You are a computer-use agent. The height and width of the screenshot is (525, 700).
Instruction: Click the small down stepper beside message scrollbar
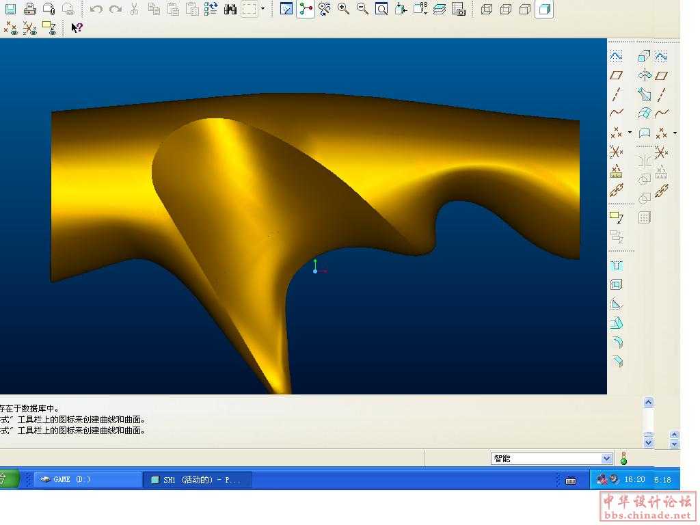point(675,444)
